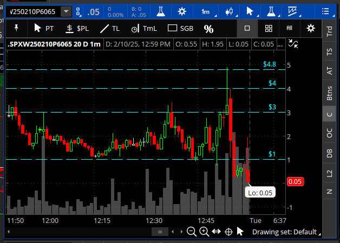This screenshot has height=243, width=340.
Task: Select the TL trendline tool
Action: [x=112, y=28]
